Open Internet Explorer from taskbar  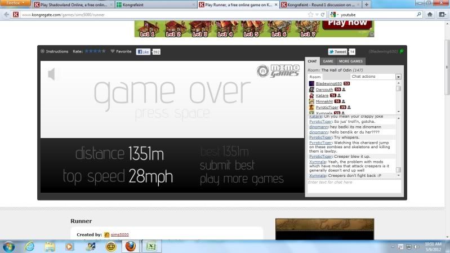pyautogui.click(x=29, y=247)
